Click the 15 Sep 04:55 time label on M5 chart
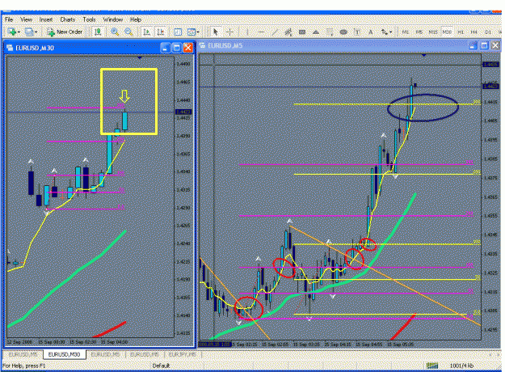Viewport: 505px width, 372px height. coord(369,345)
